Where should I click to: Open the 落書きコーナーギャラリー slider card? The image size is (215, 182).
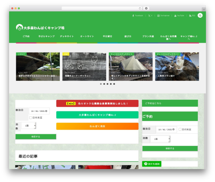click(x=84, y=67)
